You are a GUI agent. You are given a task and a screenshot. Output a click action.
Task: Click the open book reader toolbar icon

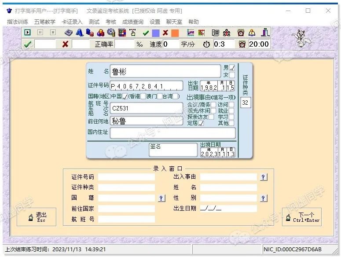252,33
